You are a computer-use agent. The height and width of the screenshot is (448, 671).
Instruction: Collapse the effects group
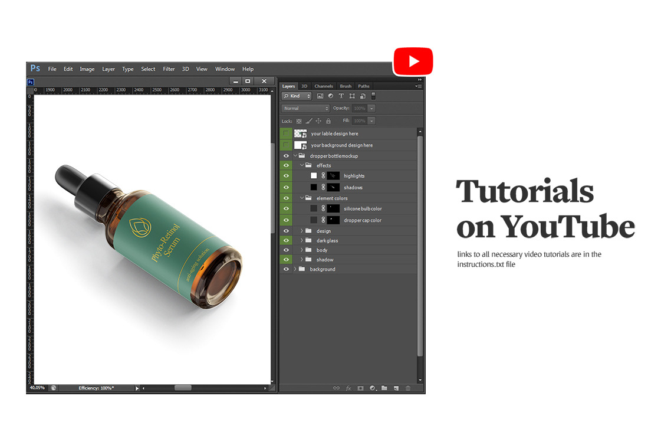302,165
